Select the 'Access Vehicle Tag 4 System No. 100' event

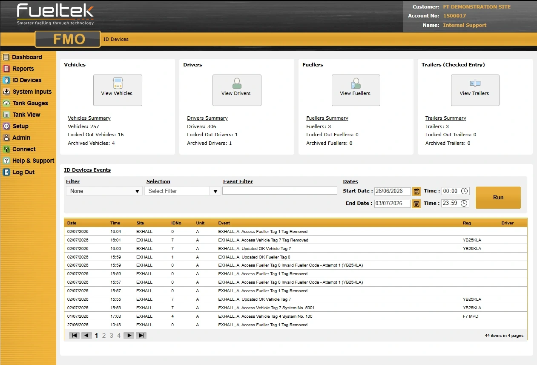point(296,316)
